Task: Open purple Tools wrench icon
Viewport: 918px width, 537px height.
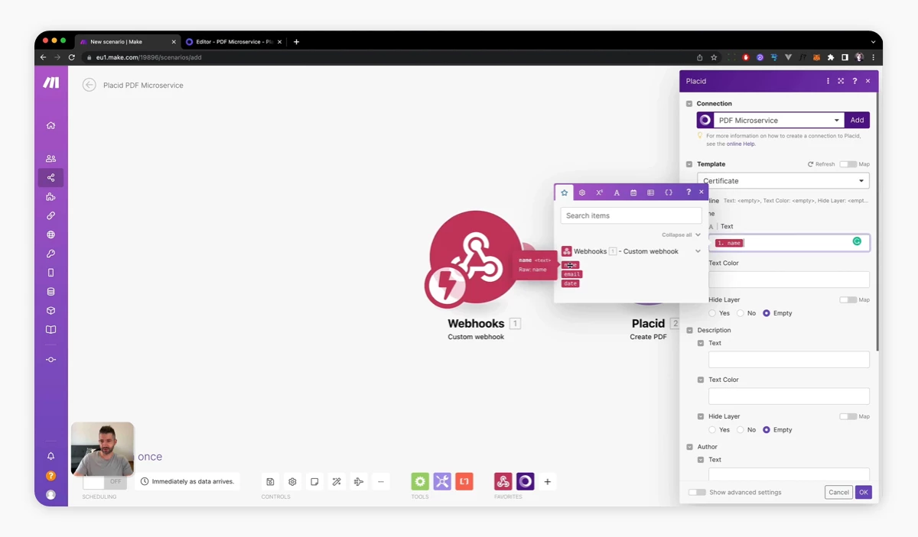Action: (x=442, y=481)
